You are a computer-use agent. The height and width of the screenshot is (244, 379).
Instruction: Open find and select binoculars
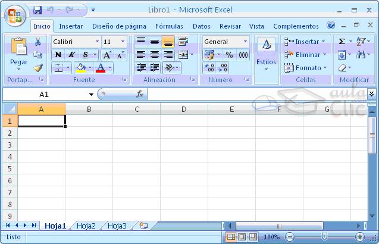pyautogui.click(x=361, y=55)
